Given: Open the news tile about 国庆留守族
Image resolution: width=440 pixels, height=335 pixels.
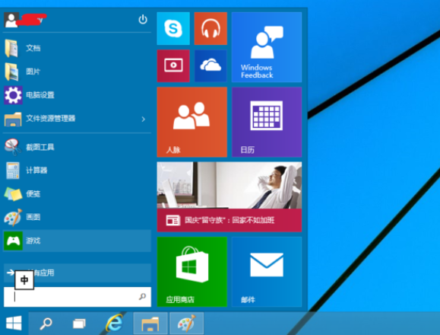Looking at the screenshot, I should (229, 196).
